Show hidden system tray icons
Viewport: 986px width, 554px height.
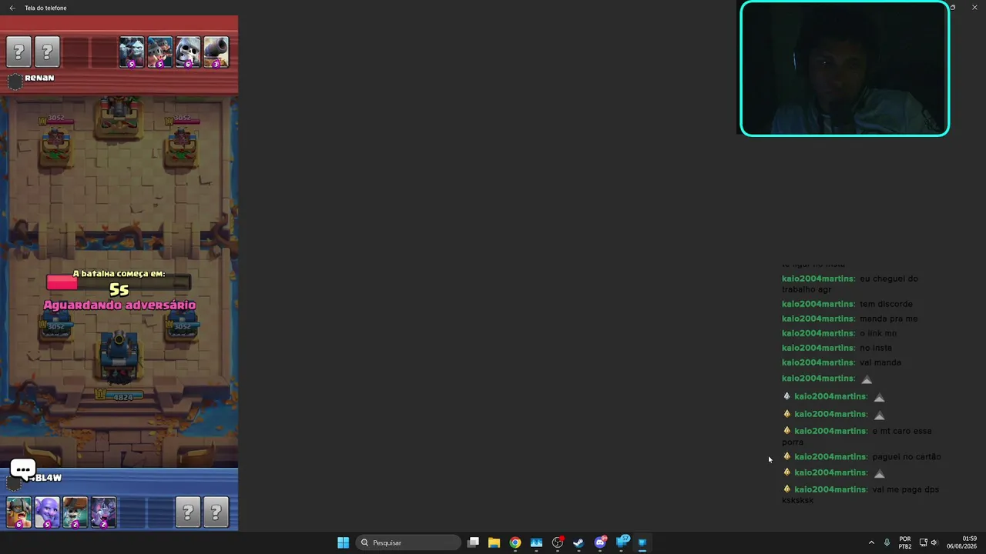pos(871,542)
